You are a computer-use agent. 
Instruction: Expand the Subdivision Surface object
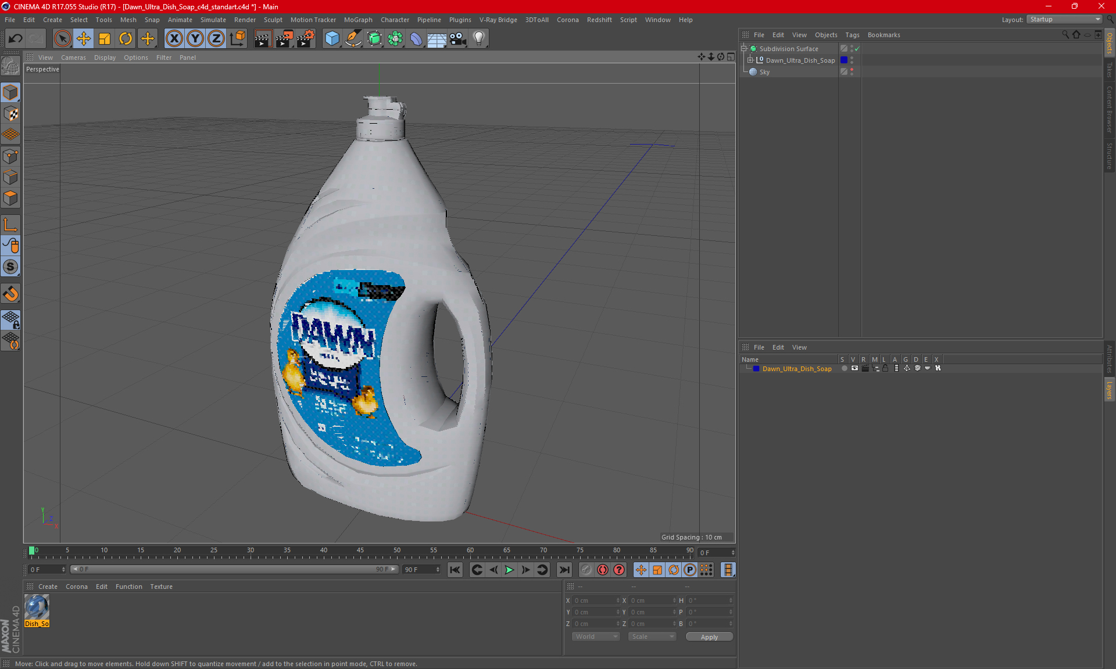(x=743, y=49)
